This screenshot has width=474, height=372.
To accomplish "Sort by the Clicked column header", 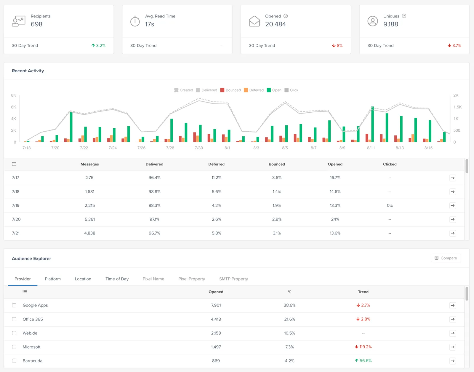I will [x=390, y=164].
